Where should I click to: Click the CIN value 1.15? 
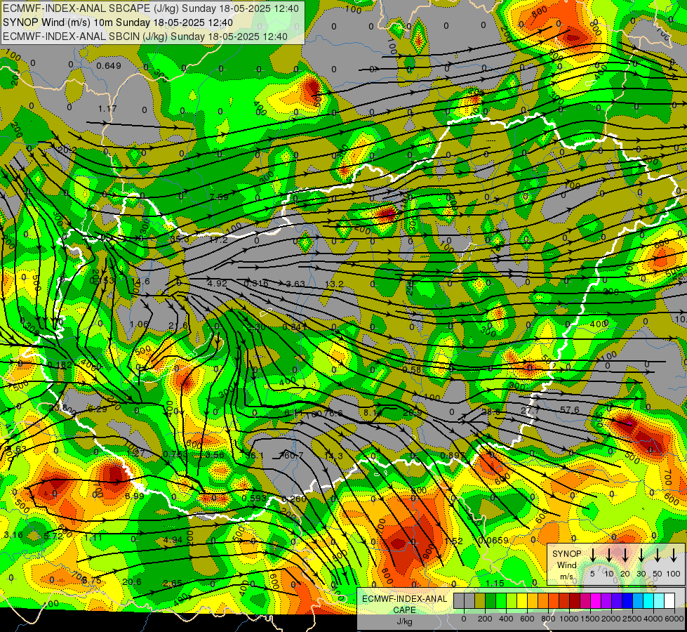click(495, 584)
